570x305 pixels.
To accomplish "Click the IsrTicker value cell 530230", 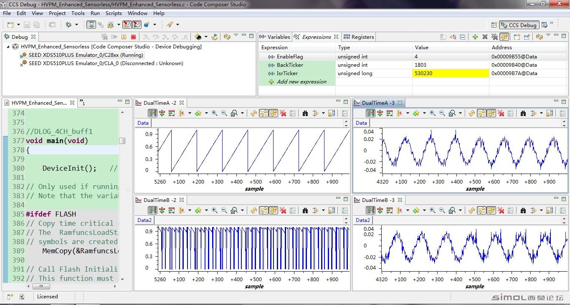I will click(451, 73).
